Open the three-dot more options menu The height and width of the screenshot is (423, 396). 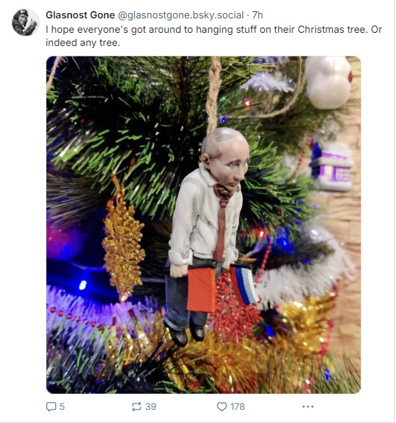click(308, 407)
